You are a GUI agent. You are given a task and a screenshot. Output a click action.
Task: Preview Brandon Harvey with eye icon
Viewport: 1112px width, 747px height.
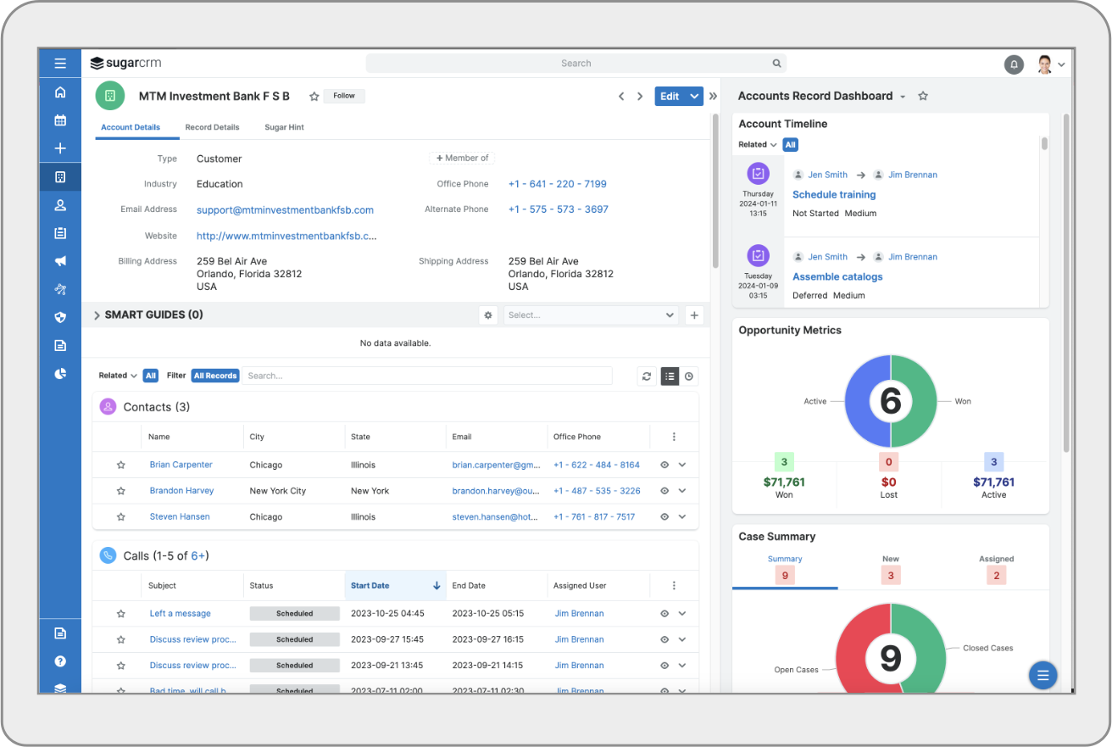pos(664,491)
